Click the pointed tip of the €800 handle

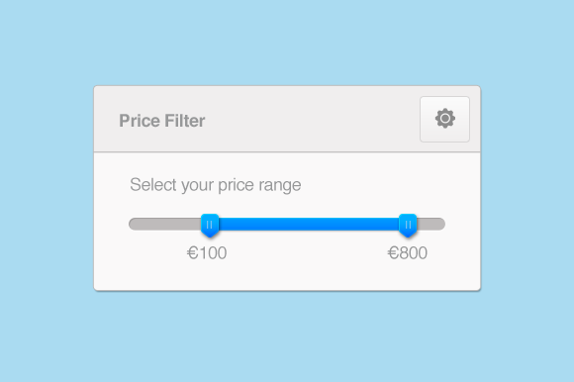408,236
